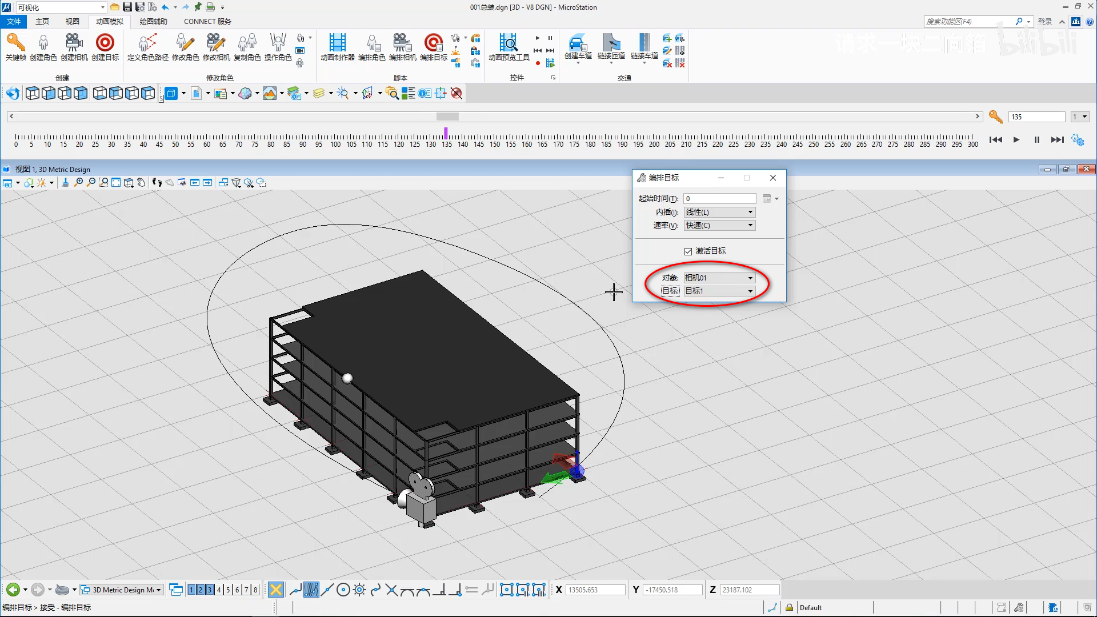Click the 起始时间 input field
The image size is (1097, 617).
click(719, 198)
